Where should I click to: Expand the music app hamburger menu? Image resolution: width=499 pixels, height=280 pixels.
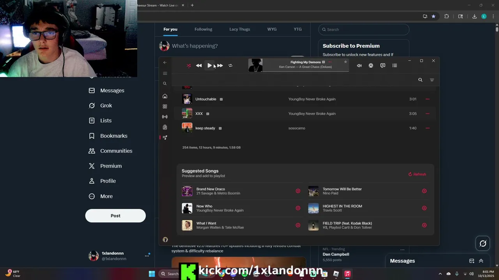click(165, 73)
